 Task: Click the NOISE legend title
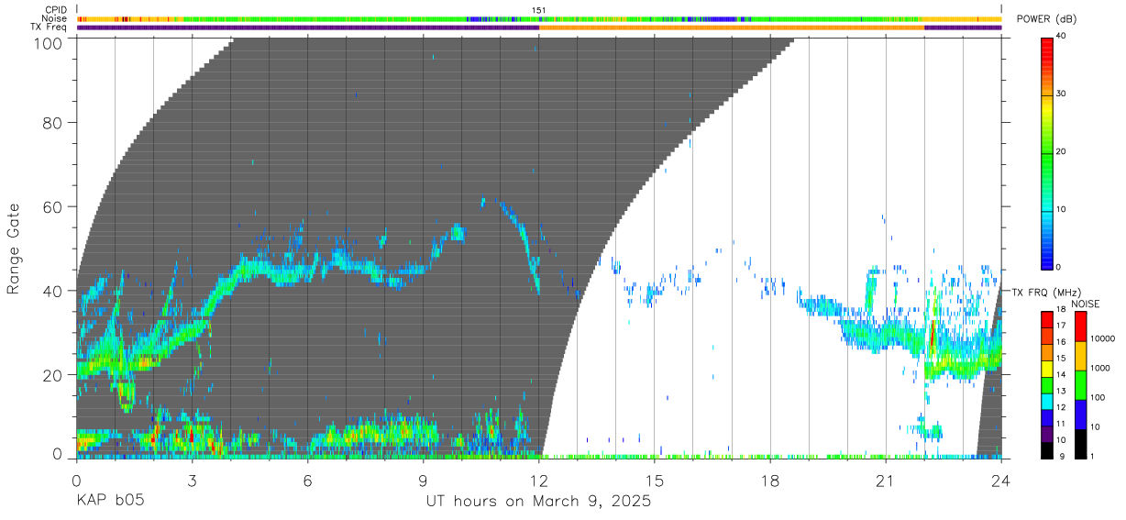(1084, 304)
